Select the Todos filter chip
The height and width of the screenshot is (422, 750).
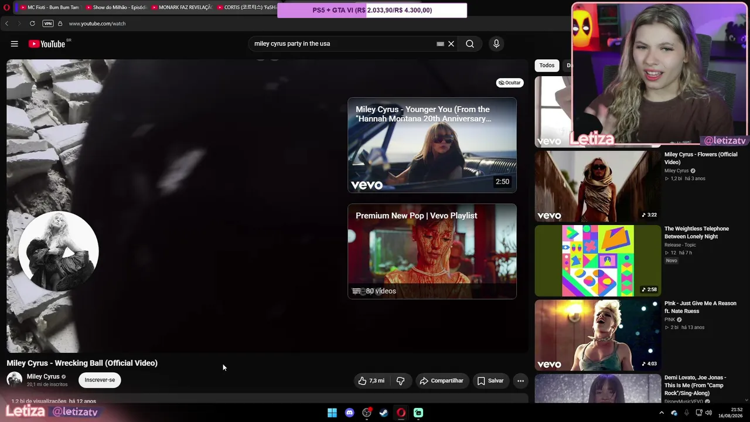(547, 66)
